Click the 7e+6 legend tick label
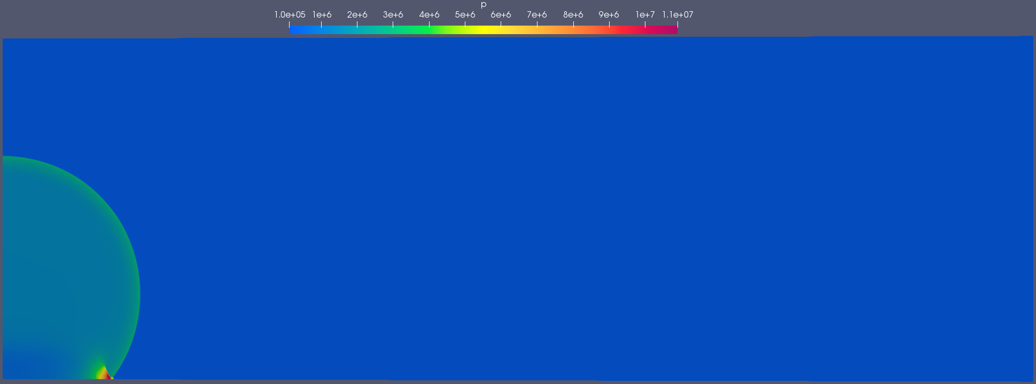The image size is (1036, 384). [536, 15]
